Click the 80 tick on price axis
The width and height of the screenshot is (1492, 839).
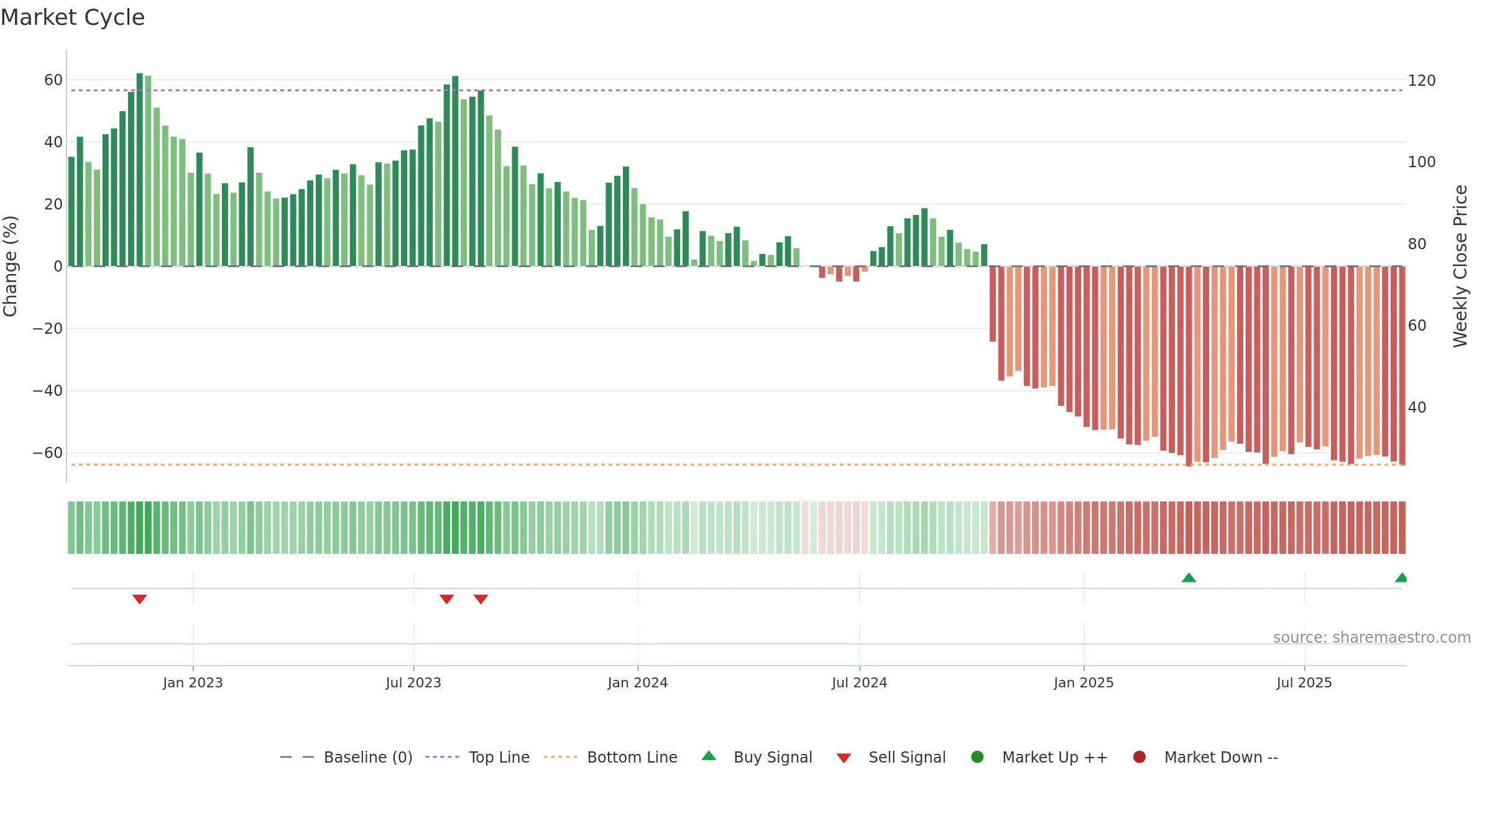[1417, 244]
